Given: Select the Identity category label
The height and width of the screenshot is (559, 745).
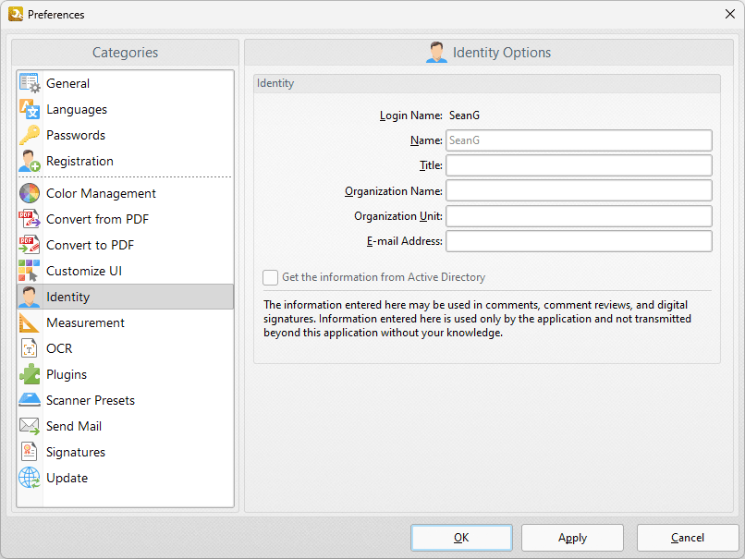Looking at the screenshot, I should tap(68, 297).
